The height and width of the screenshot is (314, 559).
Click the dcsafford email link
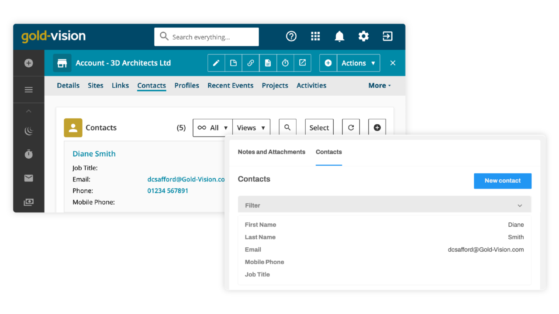pyautogui.click(x=186, y=179)
